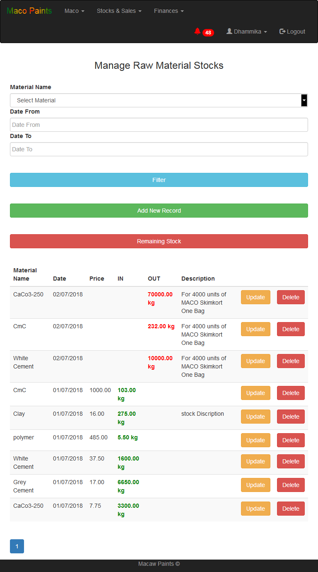Open the notification count badge 48
318x572 pixels.
208,33
